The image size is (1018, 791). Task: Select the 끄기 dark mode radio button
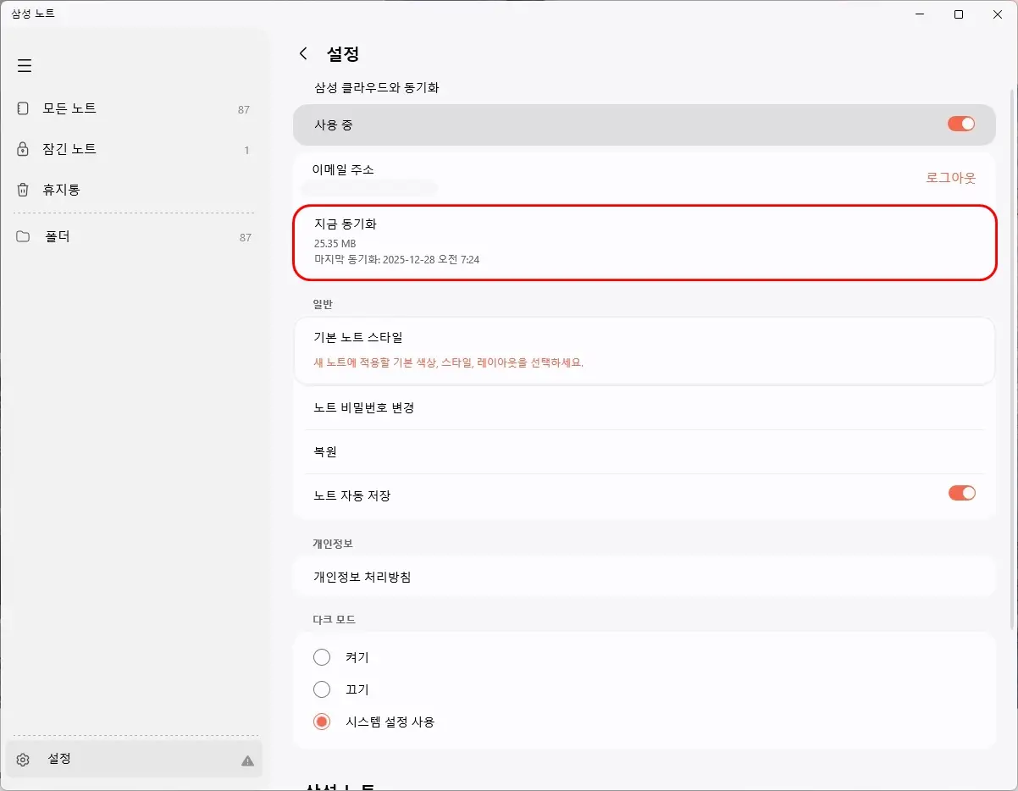(322, 689)
